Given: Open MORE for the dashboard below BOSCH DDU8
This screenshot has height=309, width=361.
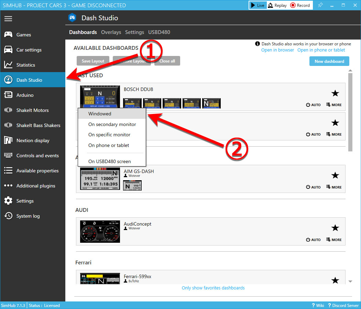Looking at the screenshot, I should tap(334, 134).
